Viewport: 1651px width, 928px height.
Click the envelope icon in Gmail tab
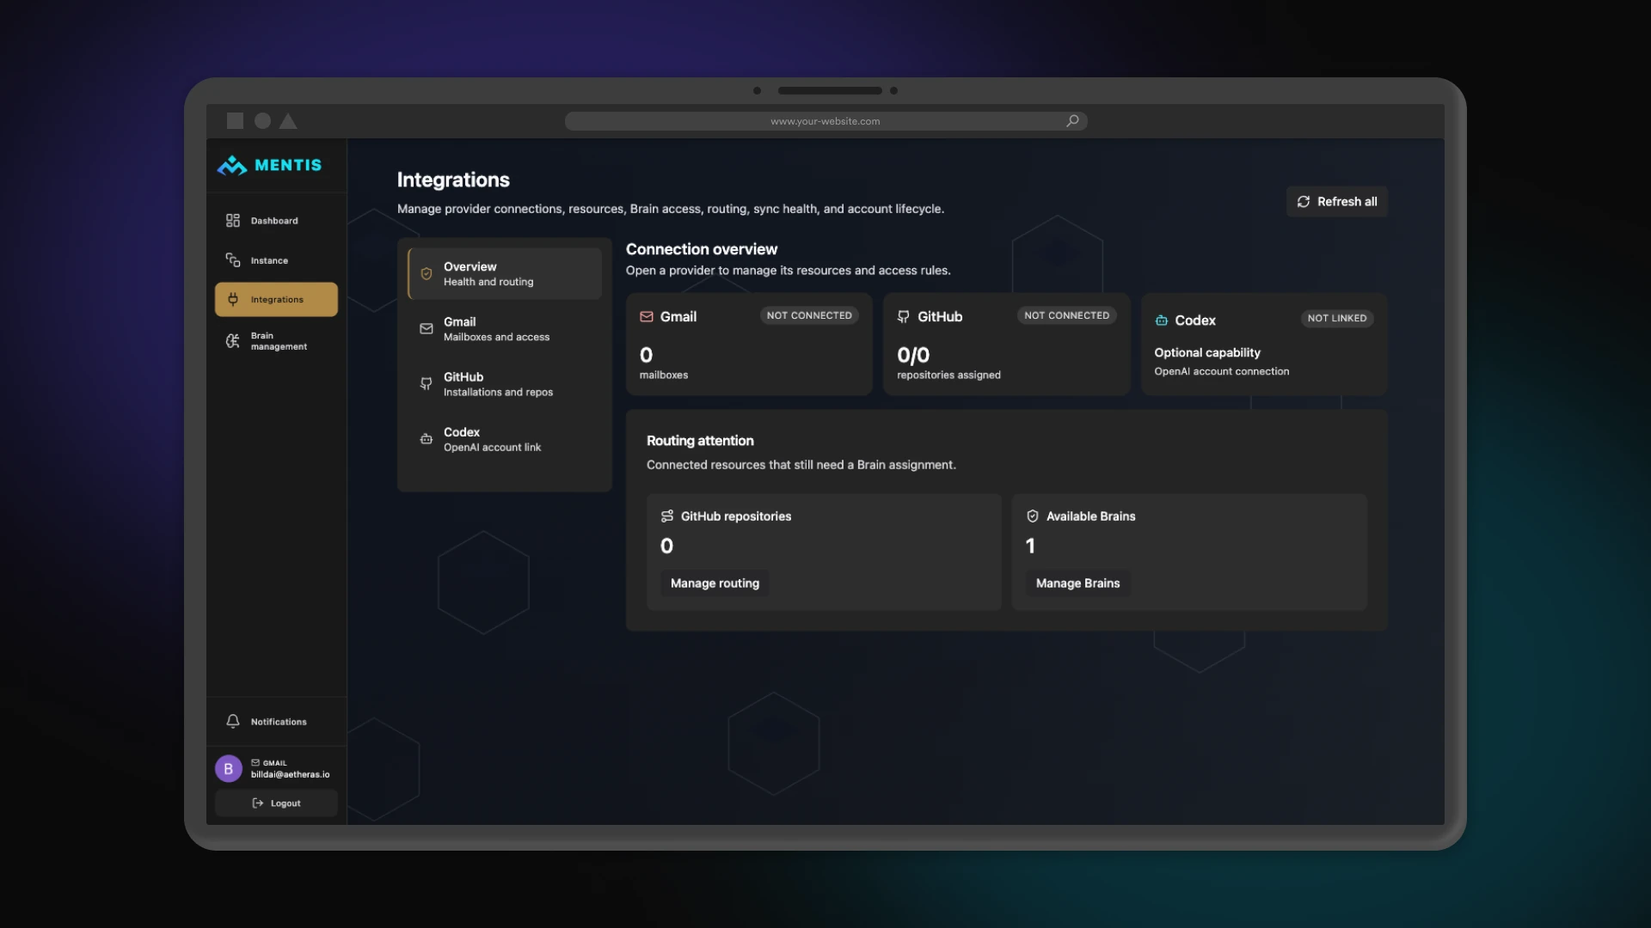pyautogui.click(x=427, y=329)
